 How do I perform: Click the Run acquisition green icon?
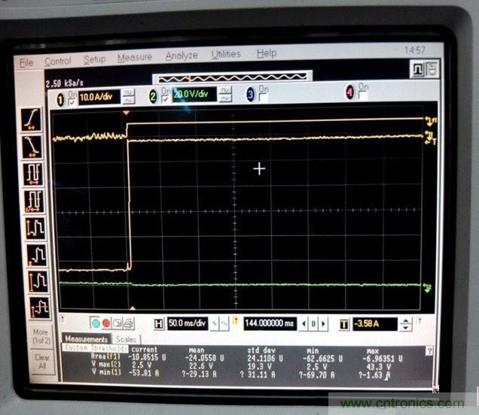point(96,323)
